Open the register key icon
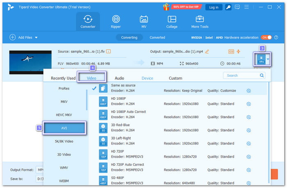Screen dimensions: 287x188 tap(228, 7)
